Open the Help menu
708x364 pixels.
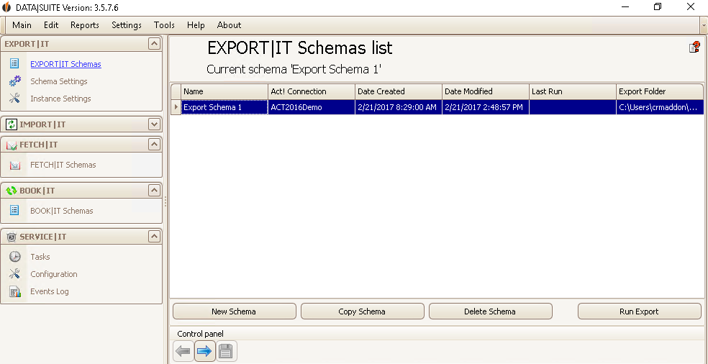tap(196, 25)
